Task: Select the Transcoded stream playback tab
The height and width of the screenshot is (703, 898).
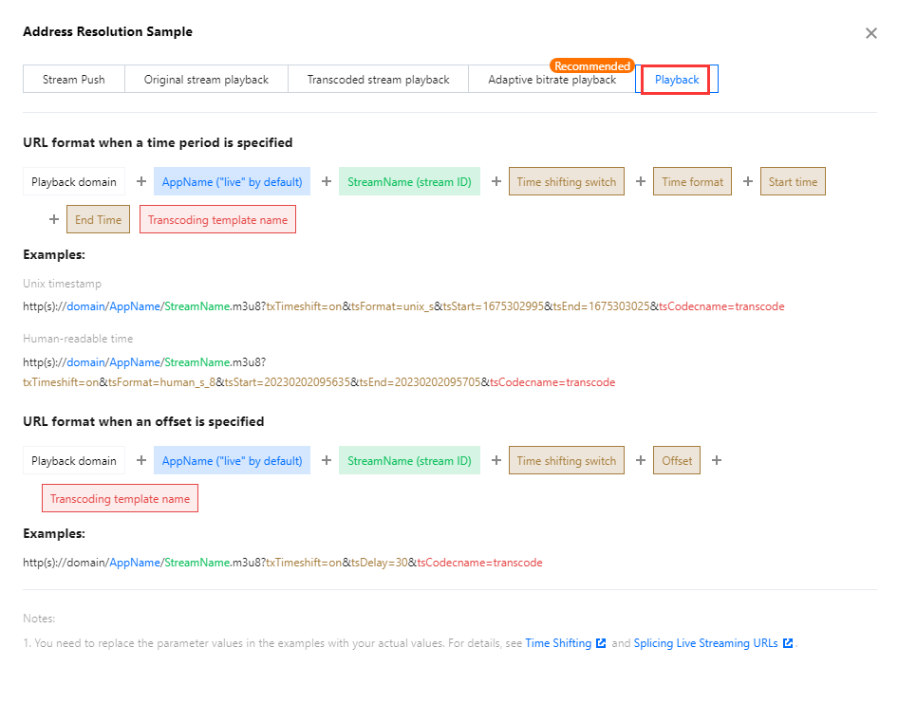Action: click(x=378, y=80)
